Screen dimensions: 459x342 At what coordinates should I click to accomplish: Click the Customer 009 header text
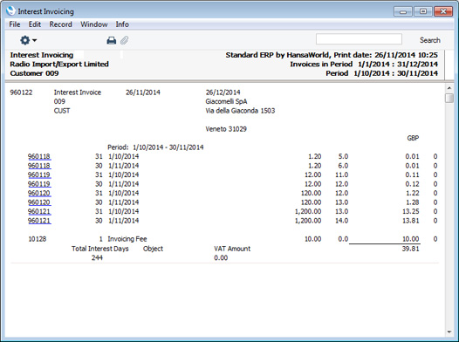pyautogui.click(x=34, y=73)
